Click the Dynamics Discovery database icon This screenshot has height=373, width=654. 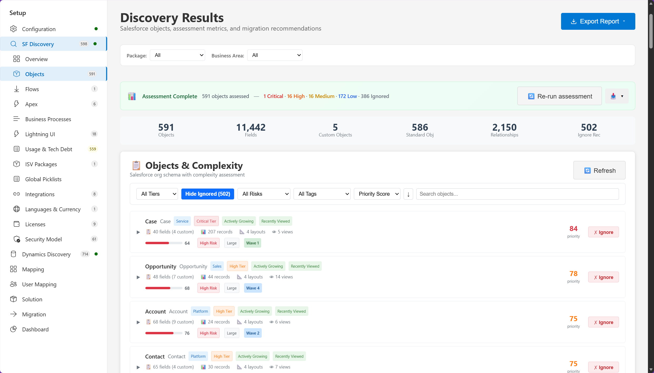(13, 254)
